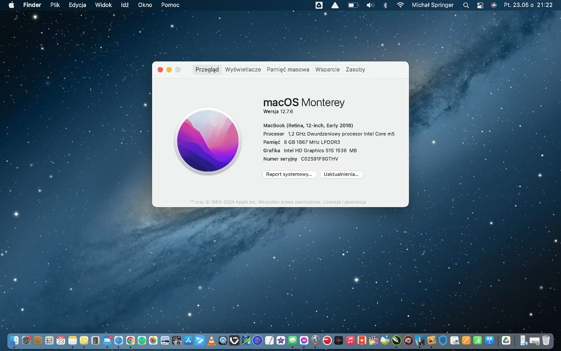This screenshot has height=351, width=561.
Task: Open Google Drive in the Dock
Action: point(506,340)
